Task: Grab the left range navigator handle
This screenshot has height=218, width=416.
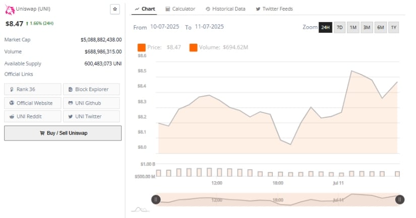Action: point(156,199)
